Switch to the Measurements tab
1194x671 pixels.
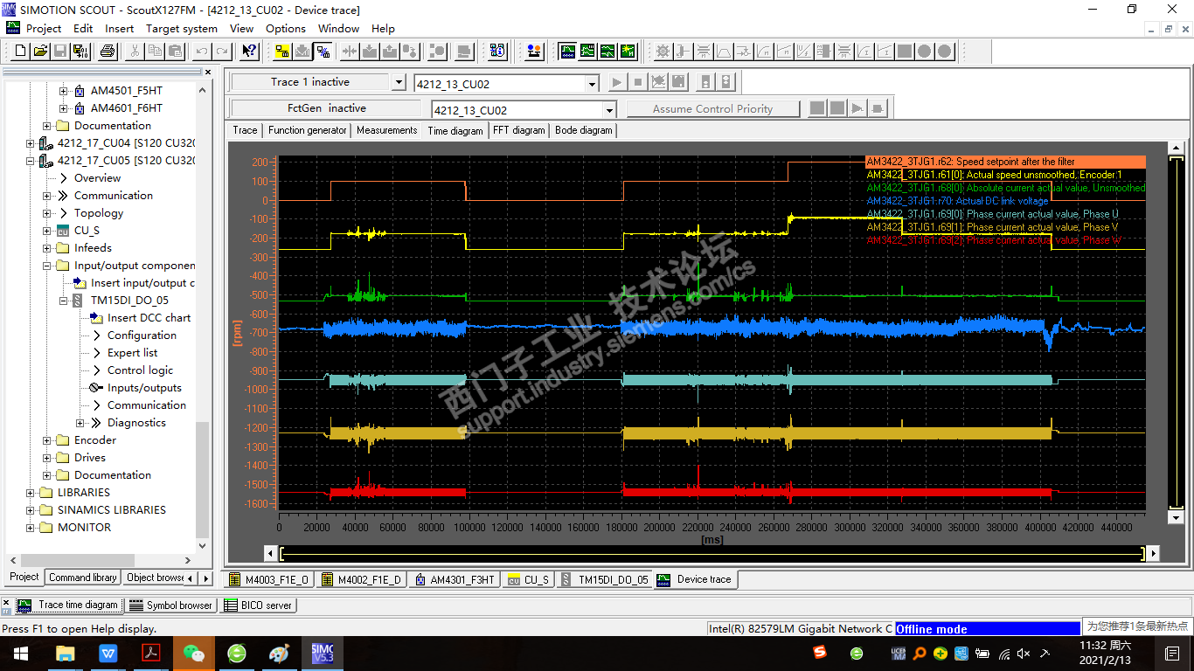click(387, 130)
